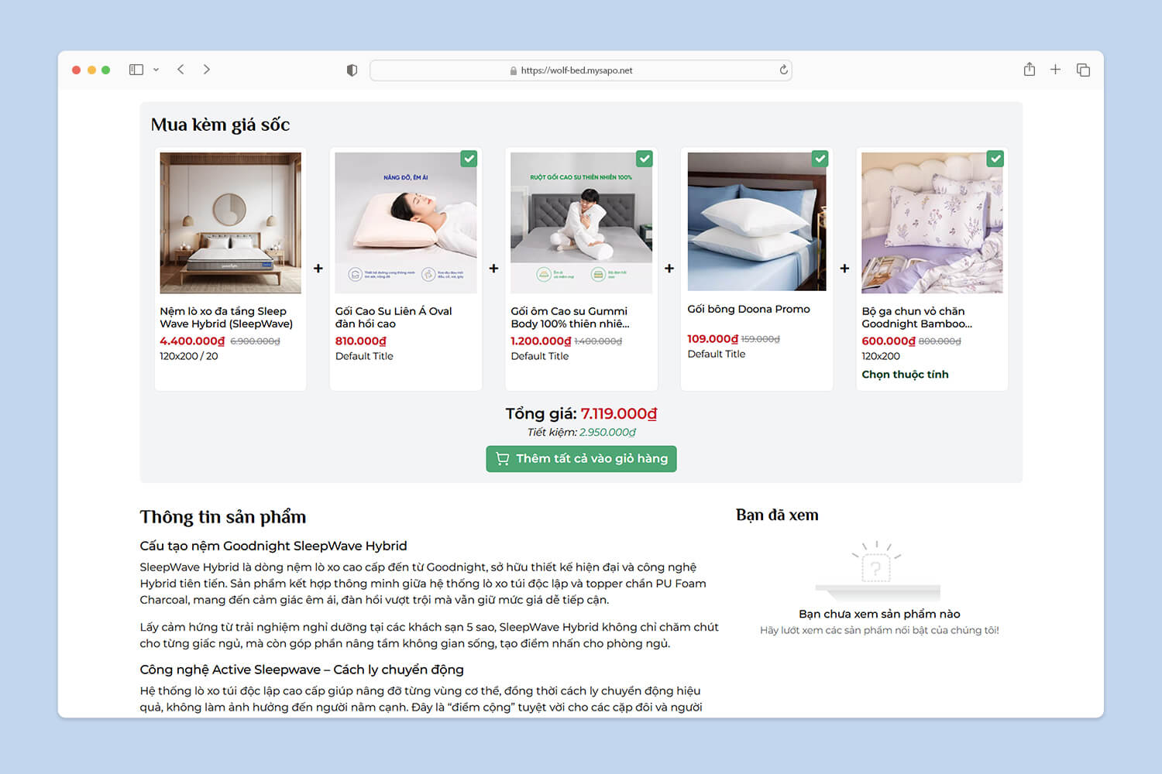Click the Sleep Wave mattress product image
Screen dimensions: 1162x774
click(230, 223)
